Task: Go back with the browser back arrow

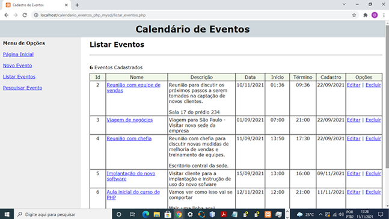Action: [x=7, y=15]
